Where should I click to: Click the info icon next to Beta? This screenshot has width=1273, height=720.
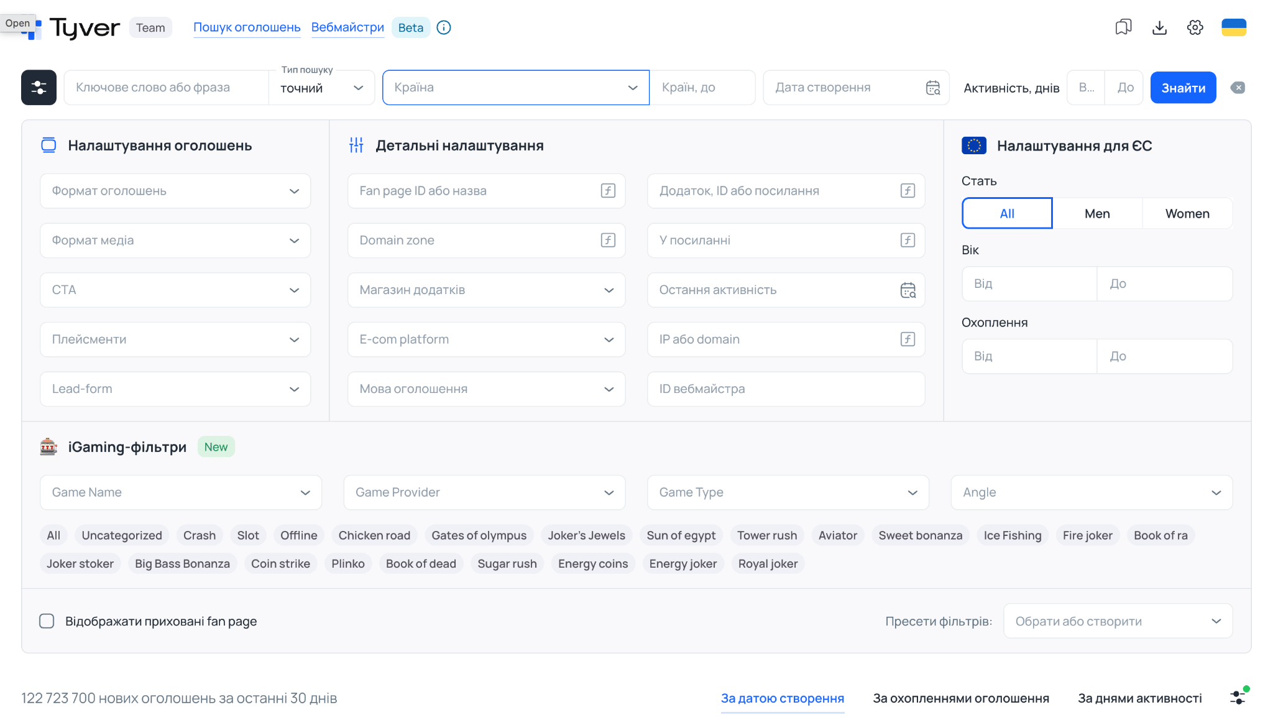(444, 27)
